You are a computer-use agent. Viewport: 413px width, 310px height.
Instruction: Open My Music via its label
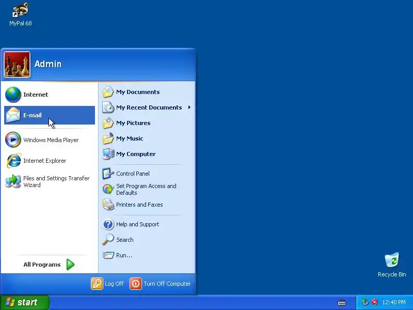click(x=130, y=138)
